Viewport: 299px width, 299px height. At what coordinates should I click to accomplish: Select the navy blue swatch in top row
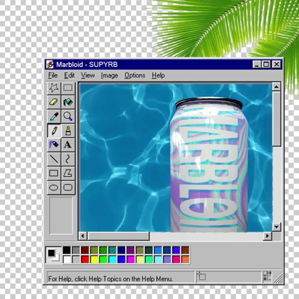[x=121, y=250]
